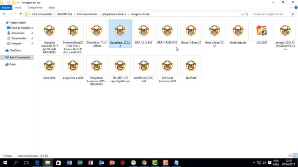
Task: Jump to BACKUP (K:) in the breadcrumb
Action: (x=65, y=14)
